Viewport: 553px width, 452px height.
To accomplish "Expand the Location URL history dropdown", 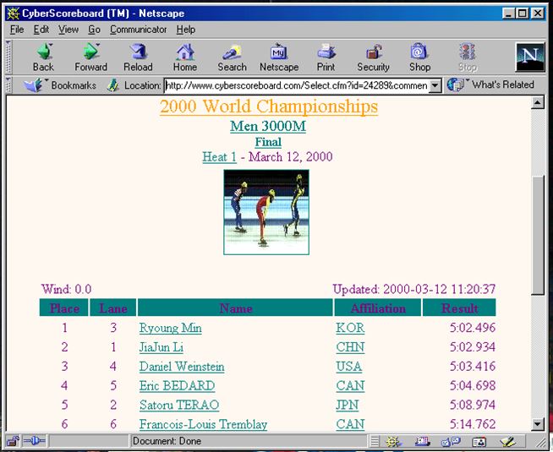I will 435,85.
